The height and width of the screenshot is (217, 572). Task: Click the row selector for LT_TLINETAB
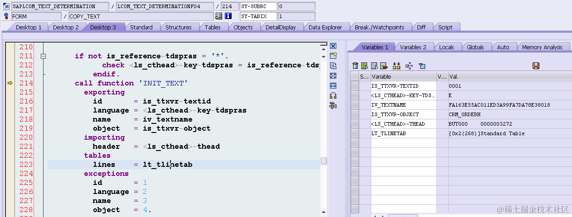click(355, 133)
